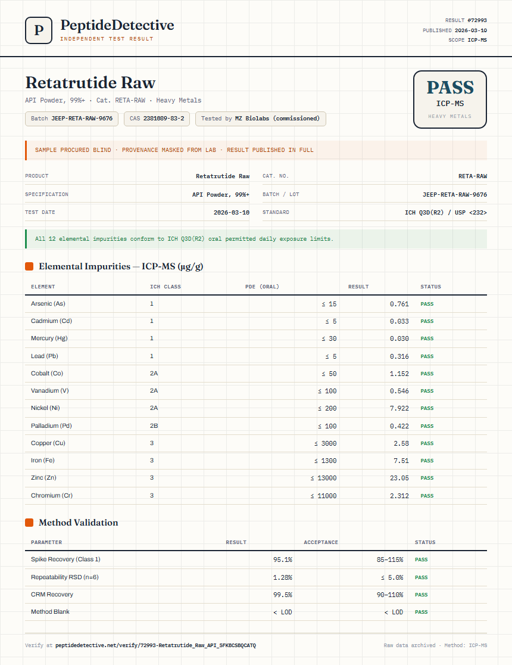This screenshot has width=512, height=665.
Task: Click the CRM Recovery acceptance 90–110%
Action: (390, 595)
